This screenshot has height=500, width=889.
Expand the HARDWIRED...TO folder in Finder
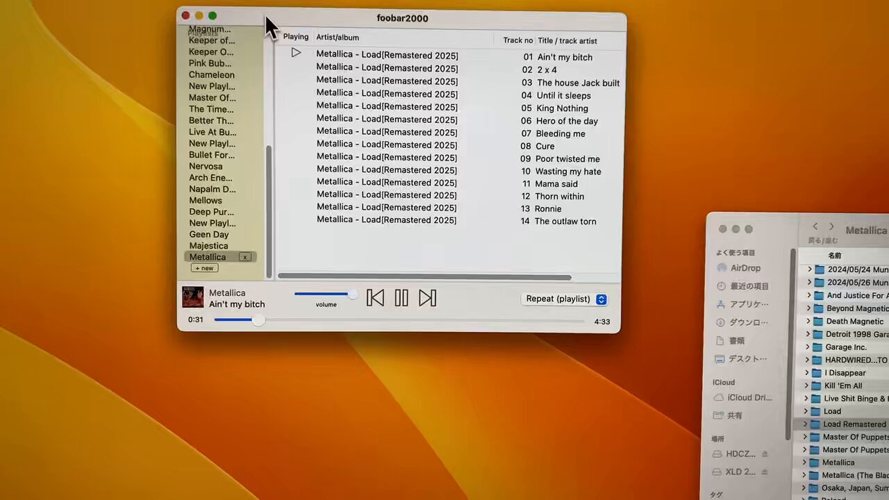808,360
